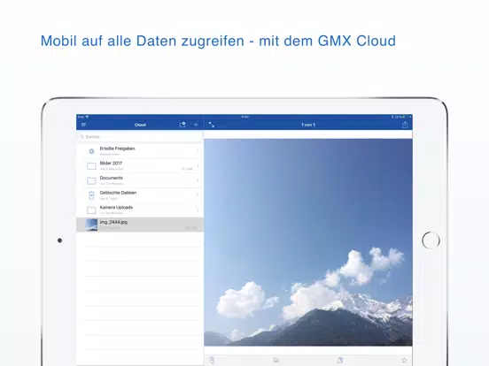The height and width of the screenshot is (366, 489).
Task: Open the Bilder 2017 folder
Action: 140,165
